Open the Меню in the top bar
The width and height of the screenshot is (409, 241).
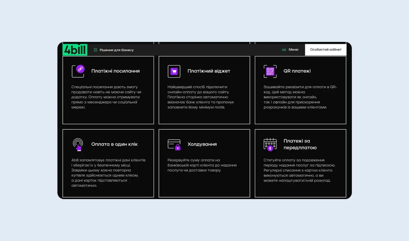pos(293,49)
